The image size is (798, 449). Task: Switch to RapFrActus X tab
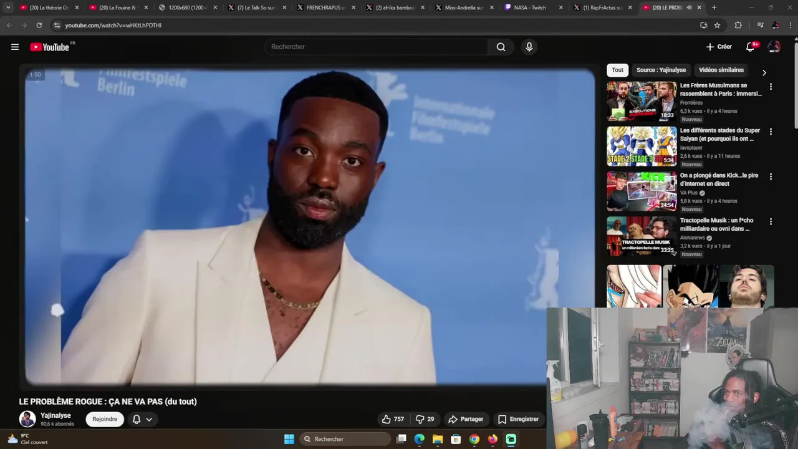[603, 7]
